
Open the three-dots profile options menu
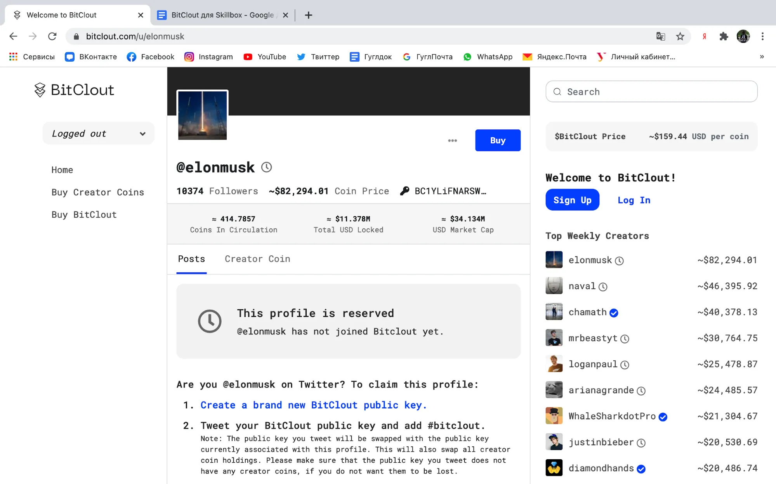[452, 141]
